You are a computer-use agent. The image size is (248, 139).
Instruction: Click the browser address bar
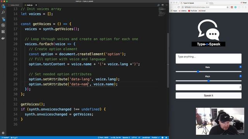(205, 7)
